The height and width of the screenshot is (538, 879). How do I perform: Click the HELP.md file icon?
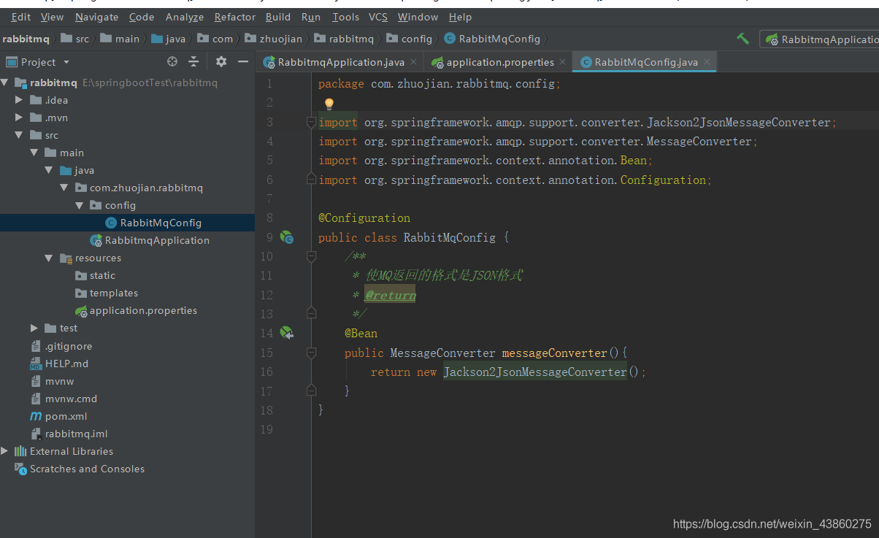[x=36, y=364]
